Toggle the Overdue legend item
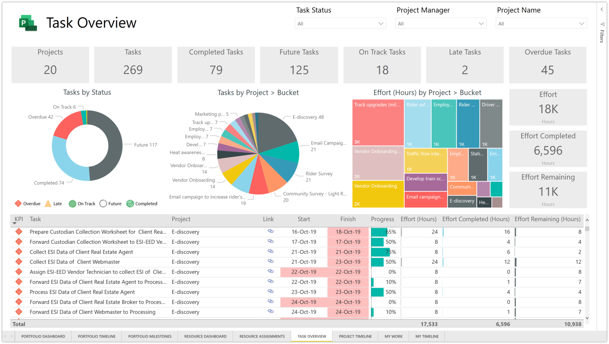Screen dimensions: 609x344 28,204
